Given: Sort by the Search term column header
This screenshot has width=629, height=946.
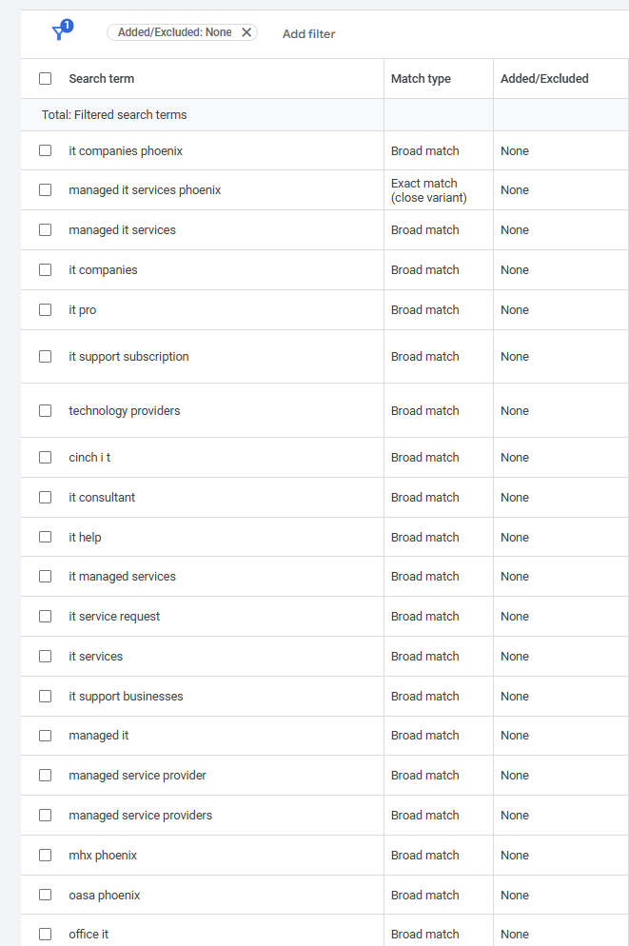Looking at the screenshot, I should point(101,78).
